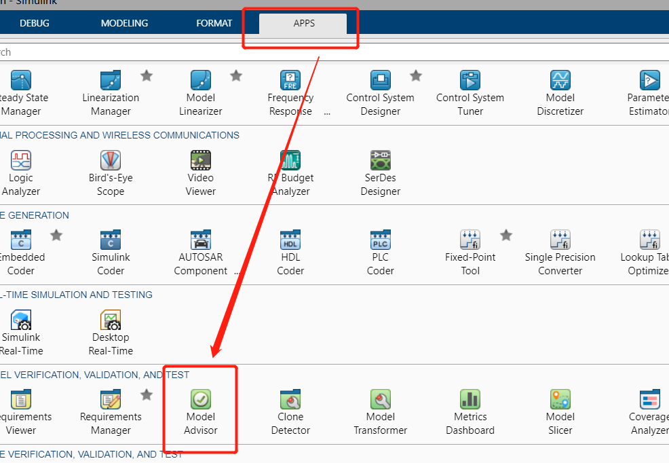The width and height of the screenshot is (669, 463).
Task: Toggle favorite star for Control System Designer
Action: click(x=416, y=75)
